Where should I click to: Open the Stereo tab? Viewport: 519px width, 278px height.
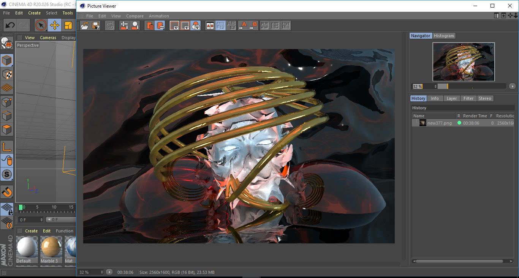click(485, 98)
